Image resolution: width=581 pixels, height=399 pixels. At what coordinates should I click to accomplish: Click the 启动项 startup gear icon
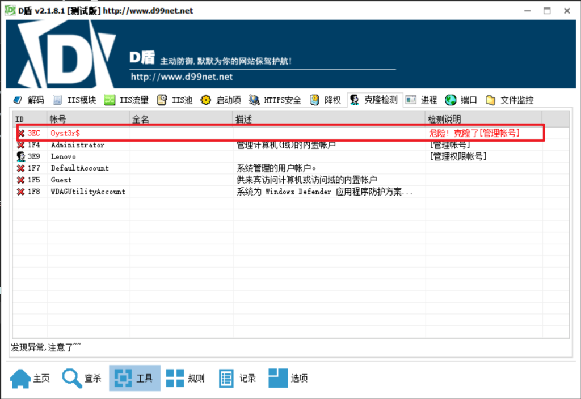tap(206, 100)
